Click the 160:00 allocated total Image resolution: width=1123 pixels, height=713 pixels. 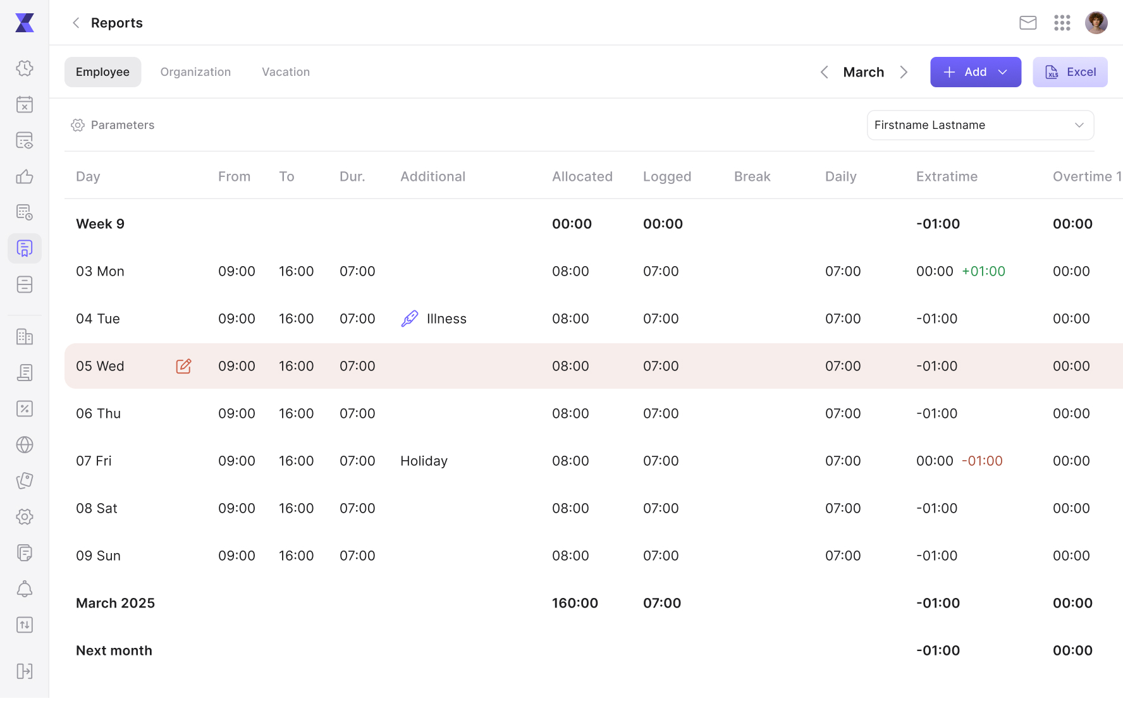(575, 603)
